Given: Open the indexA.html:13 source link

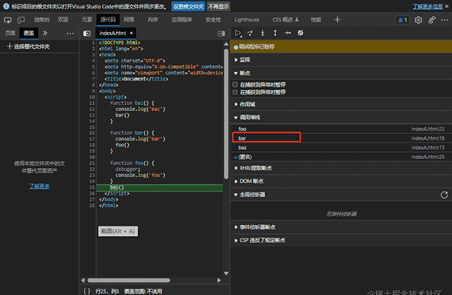Looking at the screenshot, I should pyautogui.click(x=428, y=148).
